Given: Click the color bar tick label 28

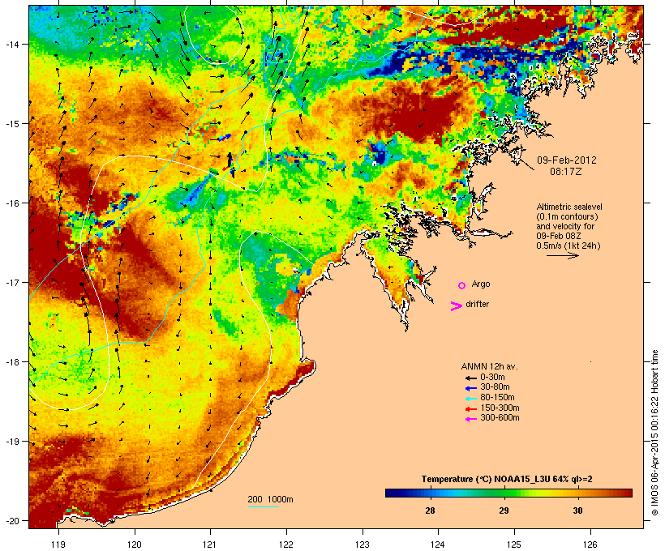Looking at the screenshot, I should (x=430, y=510).
